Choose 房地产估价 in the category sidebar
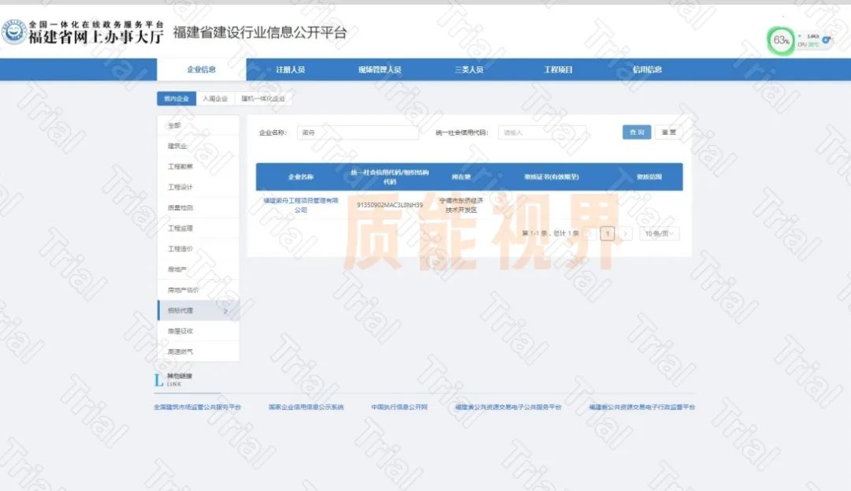851x491 pixels. [198, 290]
